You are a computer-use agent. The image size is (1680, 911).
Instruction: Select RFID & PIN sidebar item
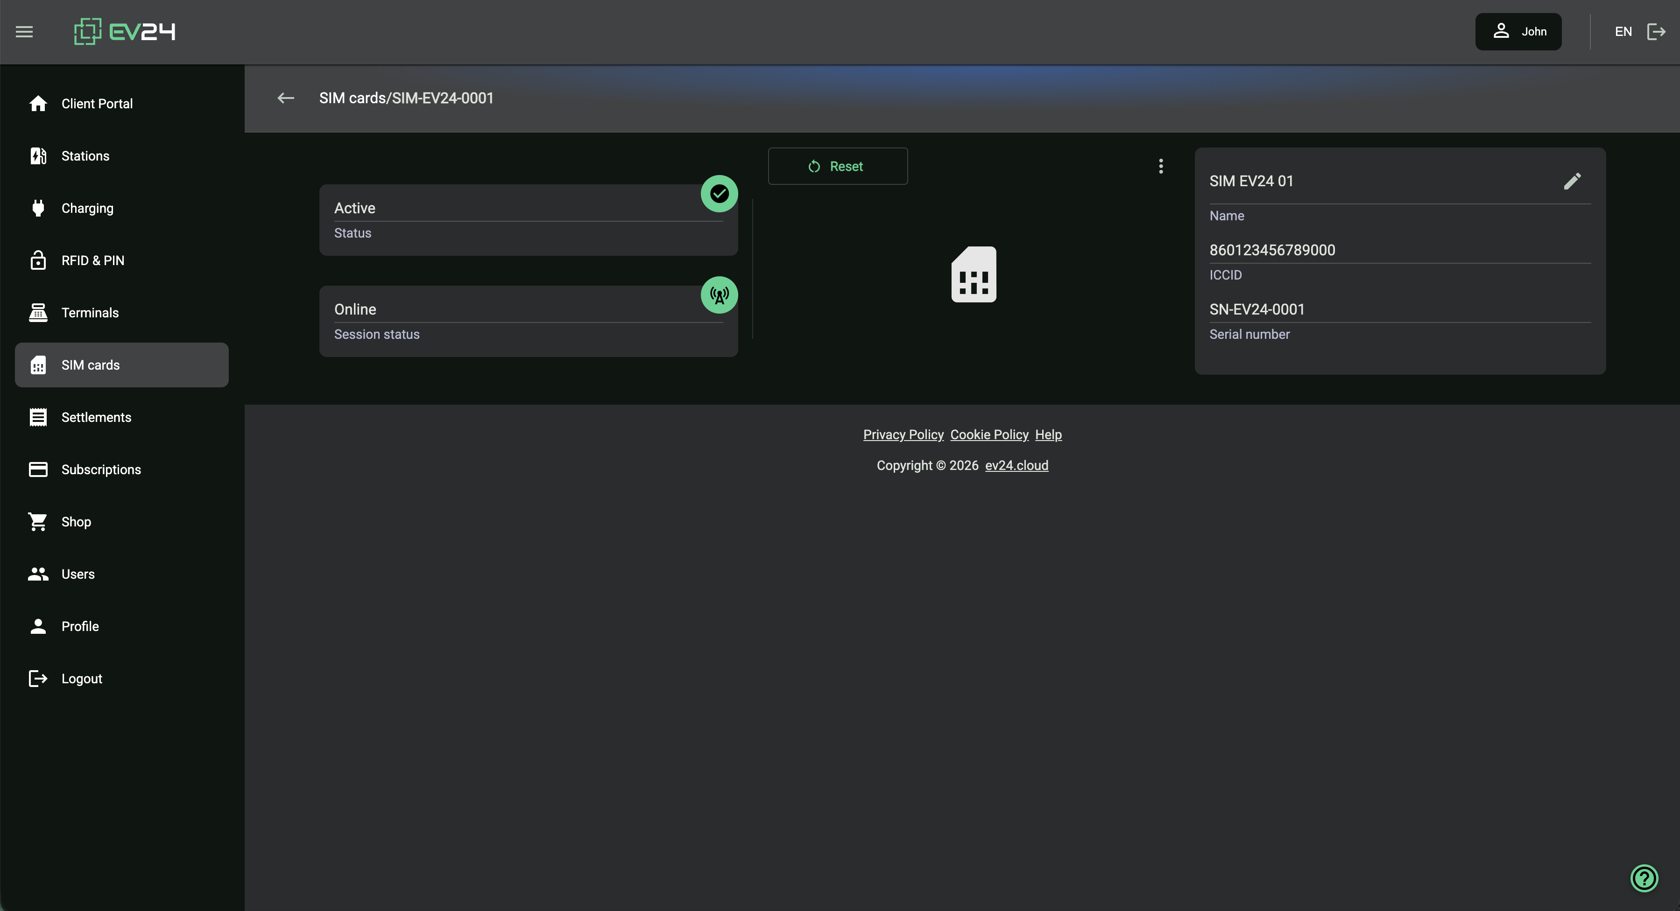[92, 261]
